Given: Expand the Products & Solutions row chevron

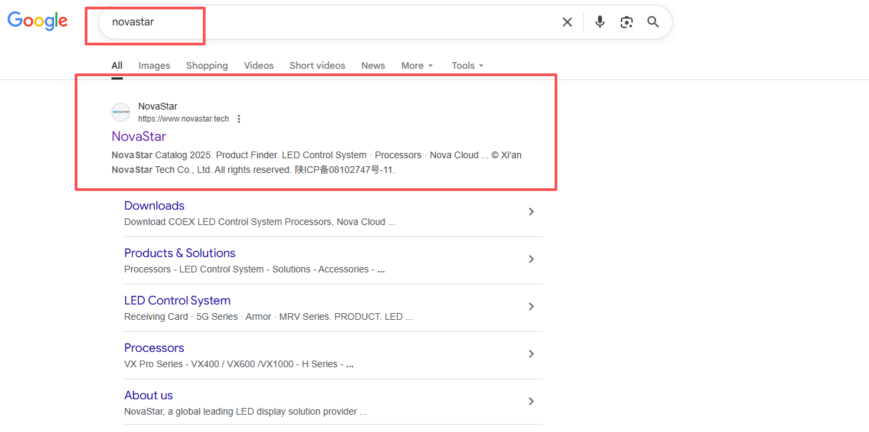Looking at the screenshot, I should (x=531, y=259).
